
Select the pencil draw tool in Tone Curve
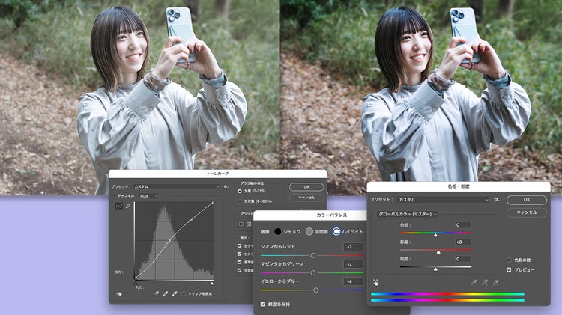coord(128,207)
